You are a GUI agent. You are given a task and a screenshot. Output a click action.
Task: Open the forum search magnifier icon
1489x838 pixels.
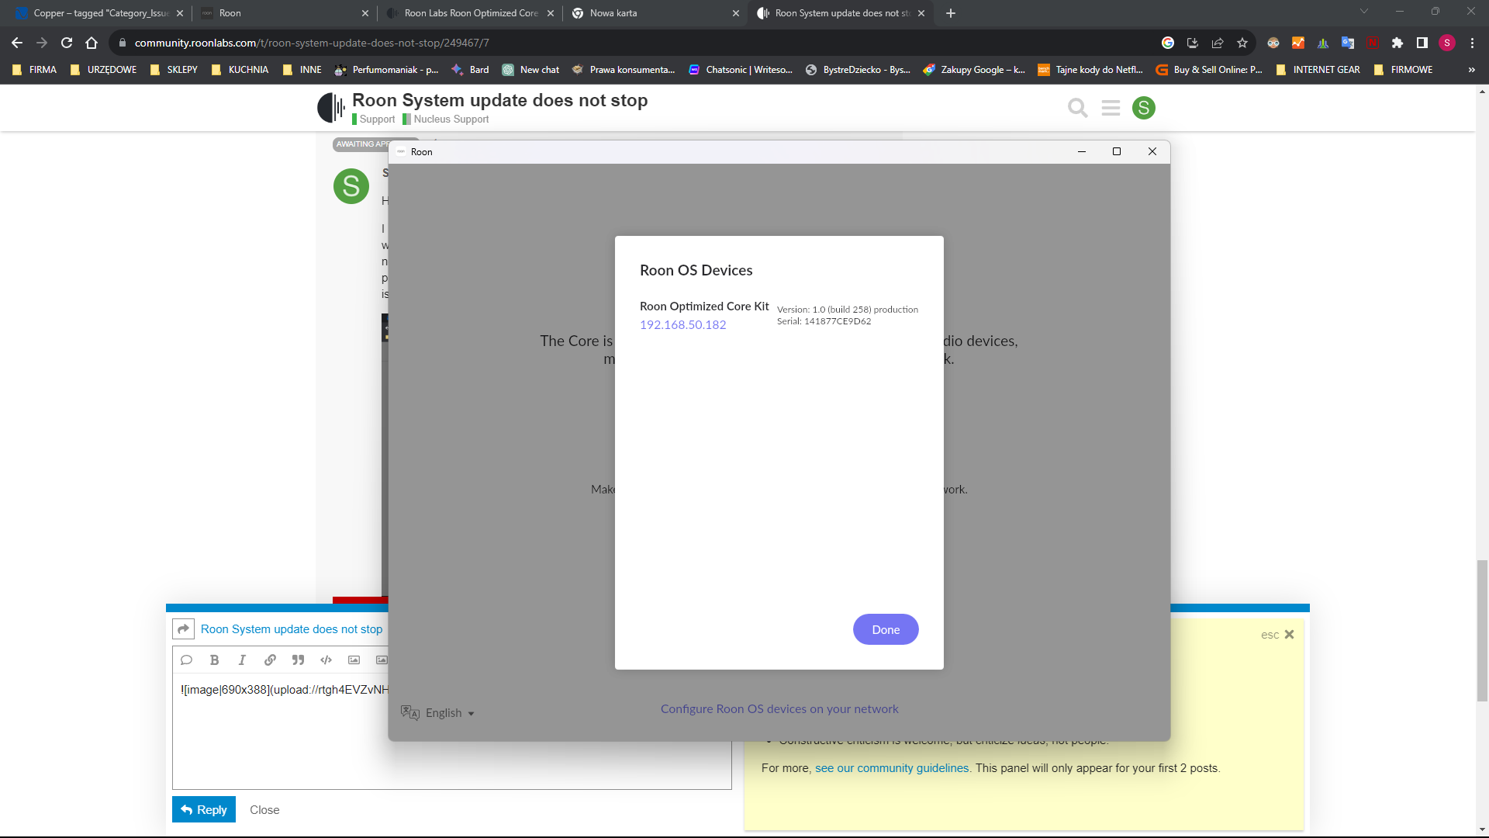point(1077,108)
